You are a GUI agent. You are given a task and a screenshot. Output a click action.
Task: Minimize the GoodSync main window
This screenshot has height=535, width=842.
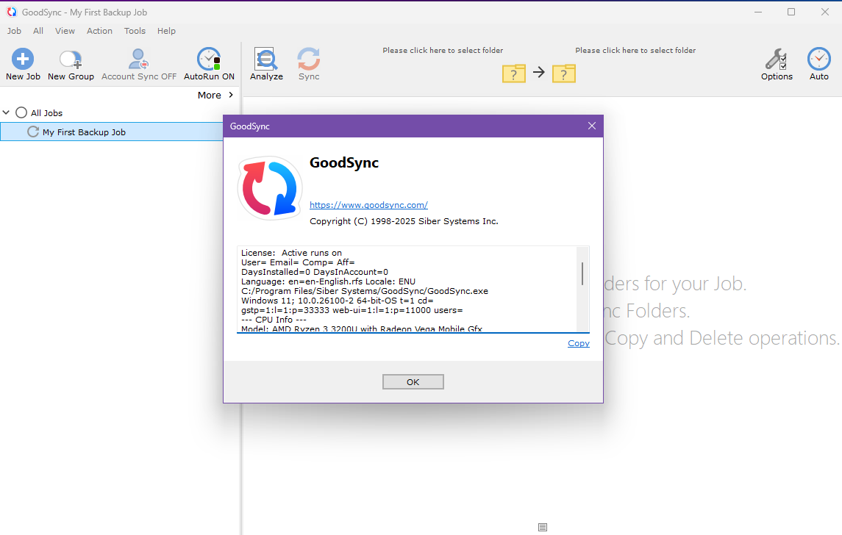click(x=758, y=12)
